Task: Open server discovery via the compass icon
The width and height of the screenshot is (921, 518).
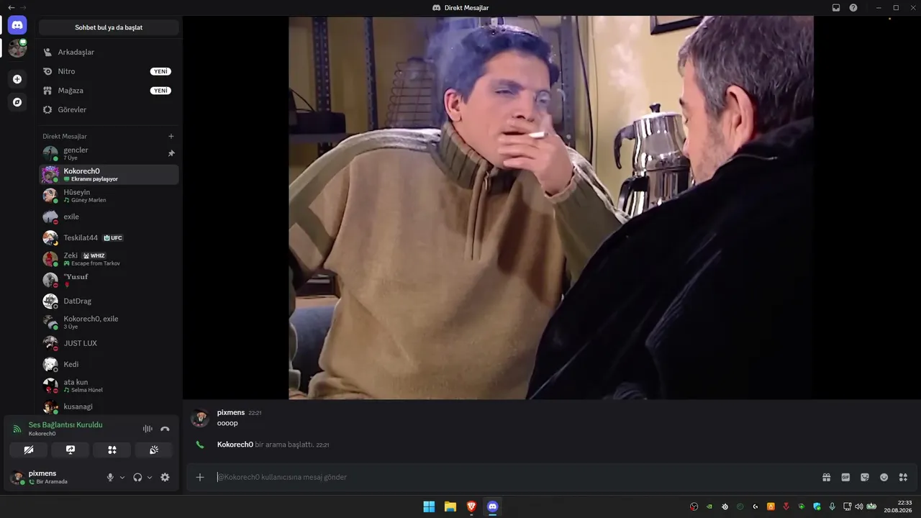Action: click(17, 102)
